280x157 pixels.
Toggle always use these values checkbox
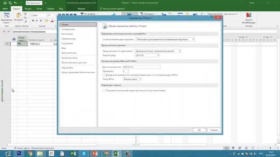click(104, 75)
